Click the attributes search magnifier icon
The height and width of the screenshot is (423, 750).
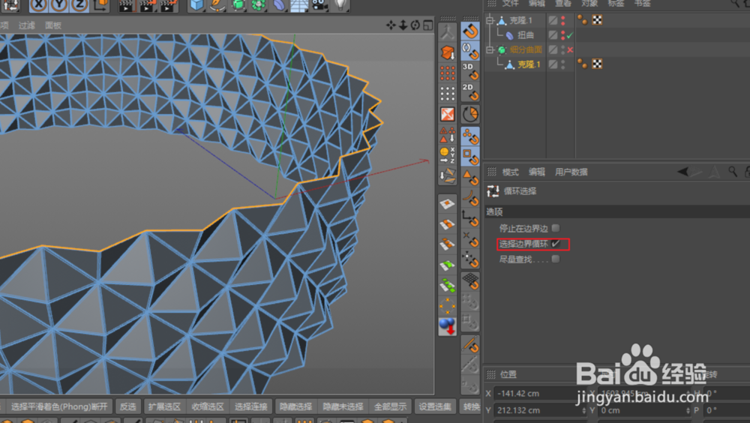tap(732, 171)
